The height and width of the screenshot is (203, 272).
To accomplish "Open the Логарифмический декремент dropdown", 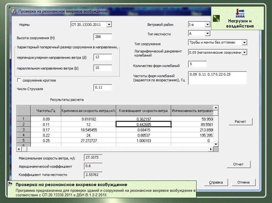I will (244, 52).
